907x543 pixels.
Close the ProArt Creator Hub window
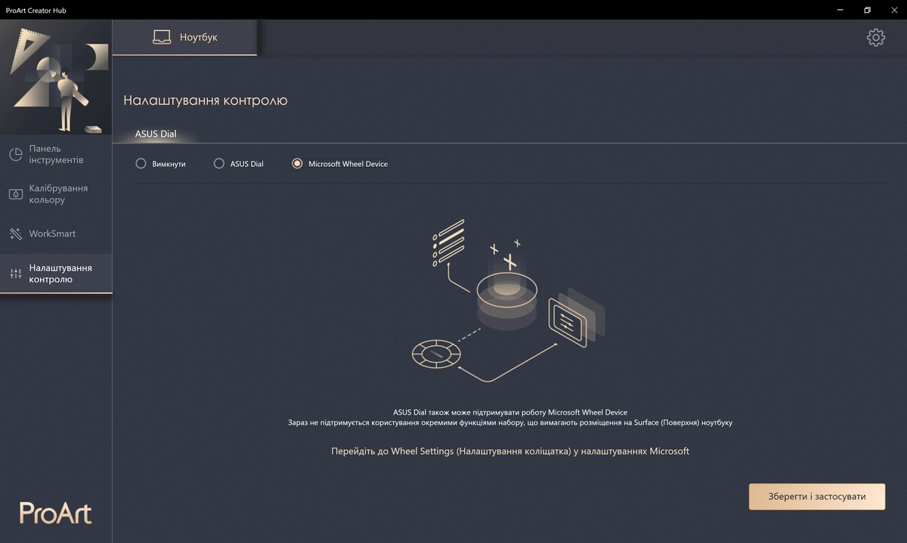(x=893, y=10)
